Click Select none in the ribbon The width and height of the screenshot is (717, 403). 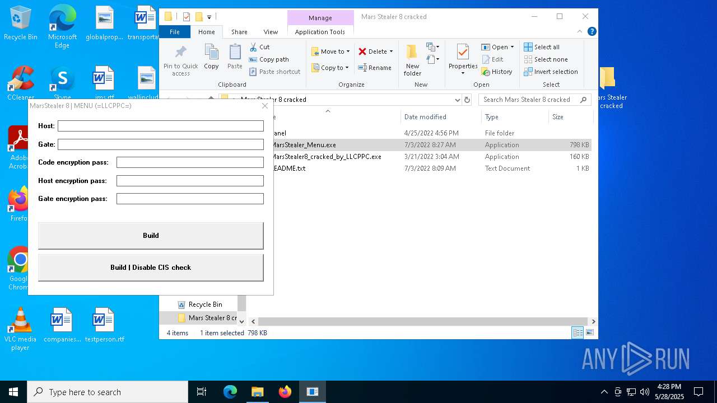click(x=546, y=59)
